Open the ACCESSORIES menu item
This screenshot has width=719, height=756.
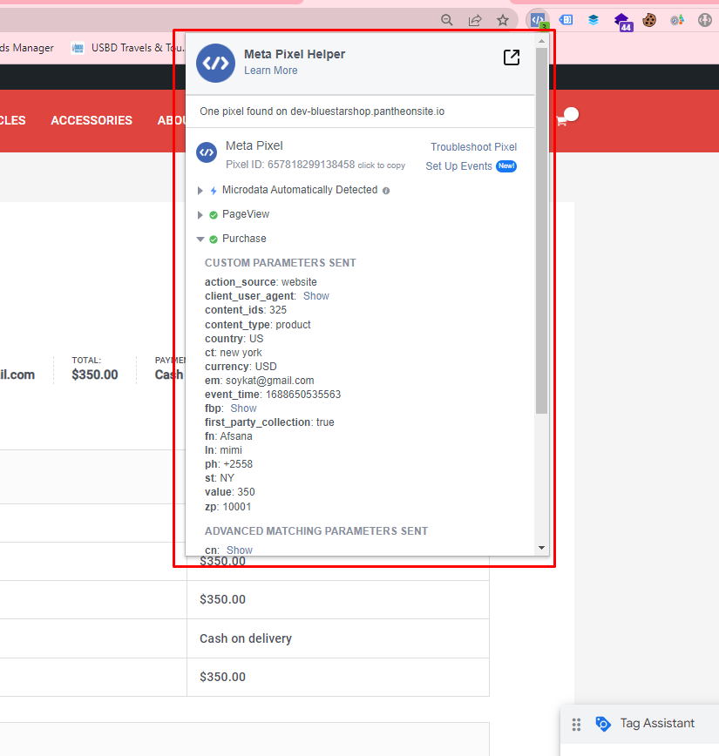click(x=92, y=120)
